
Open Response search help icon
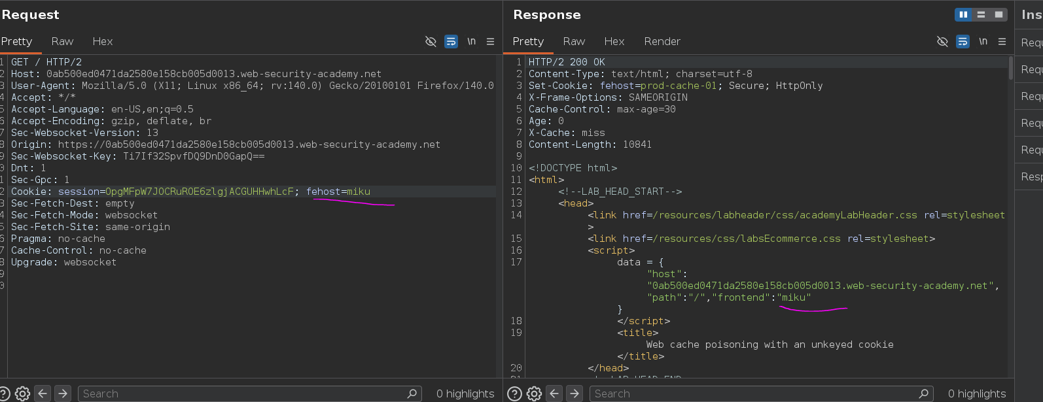click(x=515, y=394)
